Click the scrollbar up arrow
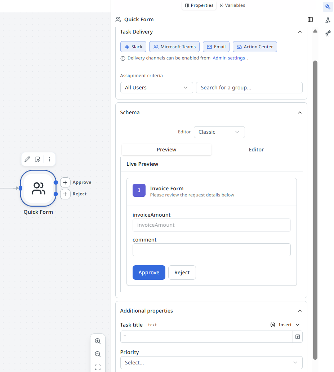 (x=315, y=31)
